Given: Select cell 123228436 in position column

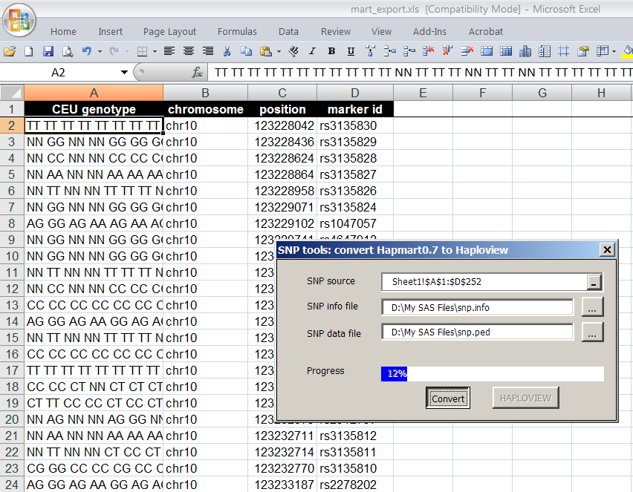Looking at the screenshot, I should pyautogui.click(x=282, y=142).
